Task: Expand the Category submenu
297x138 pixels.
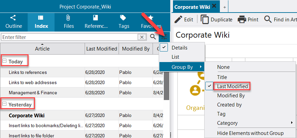Action: (x=227, y=123)
